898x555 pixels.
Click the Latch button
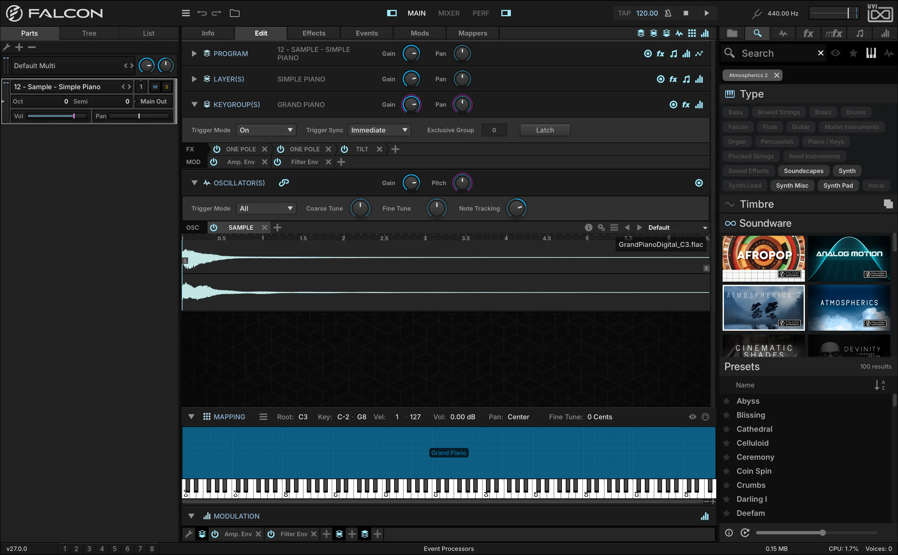coord(545,130)
